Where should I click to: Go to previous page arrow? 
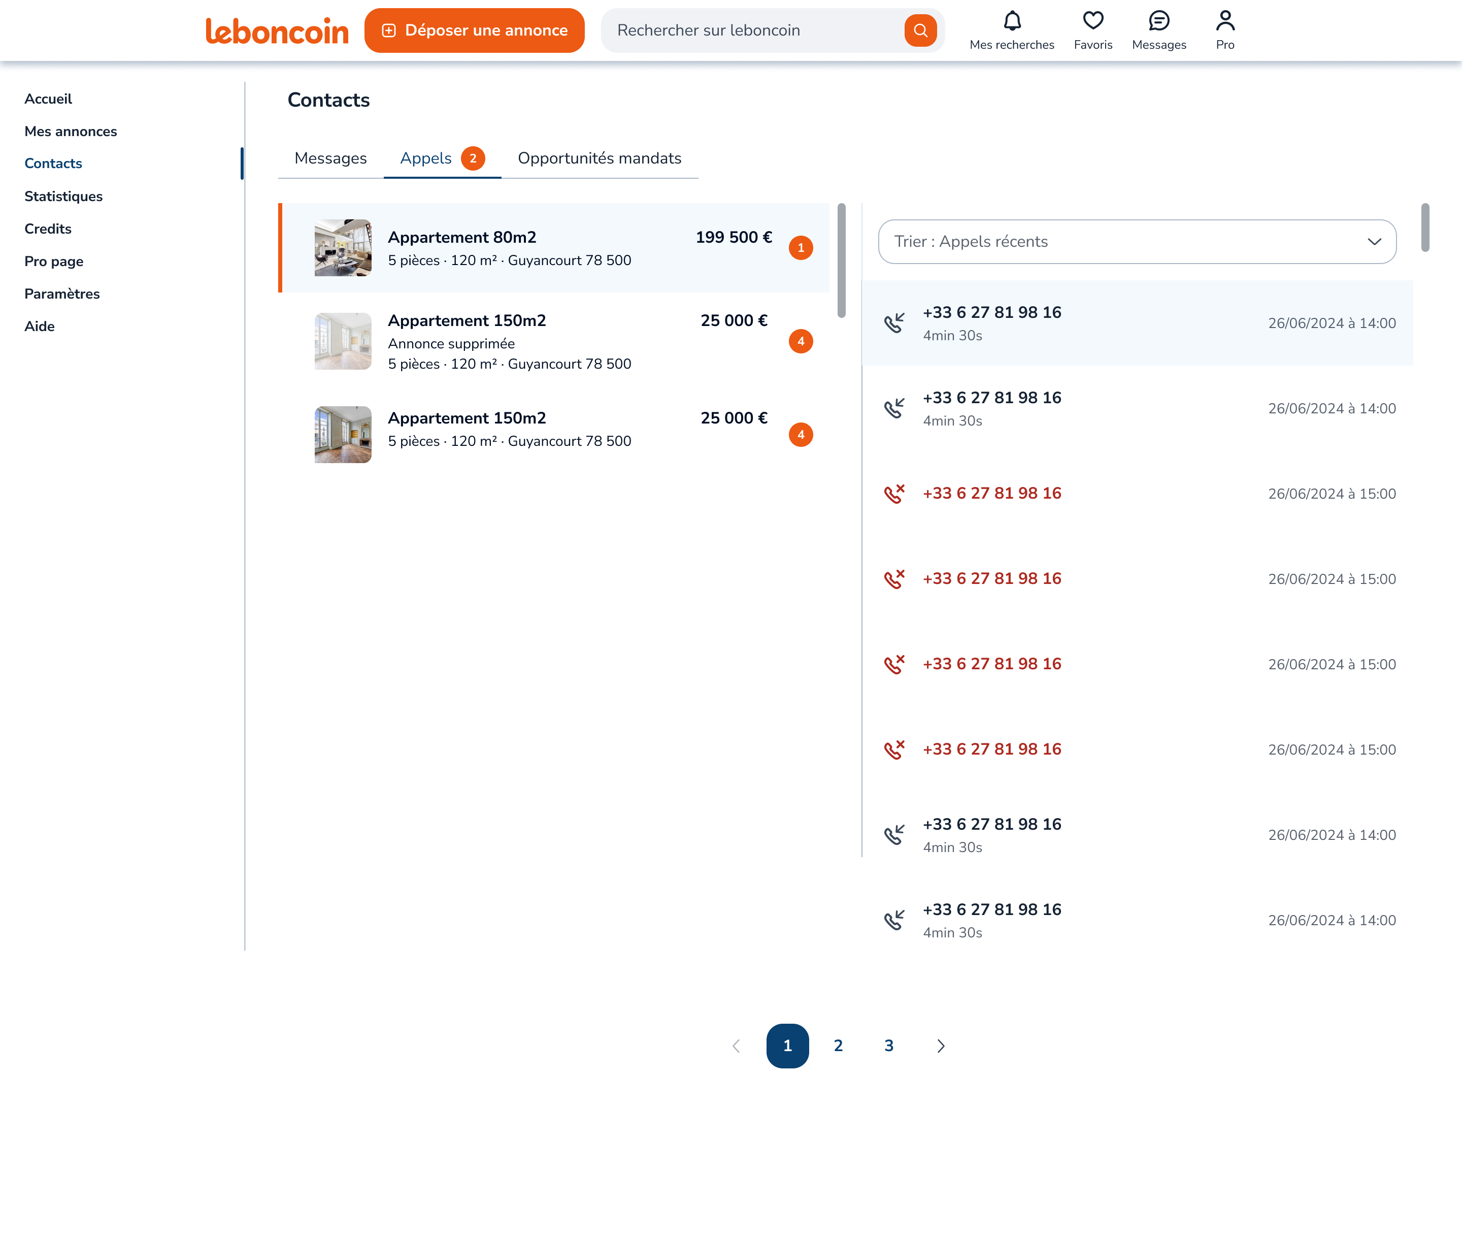736,1046
